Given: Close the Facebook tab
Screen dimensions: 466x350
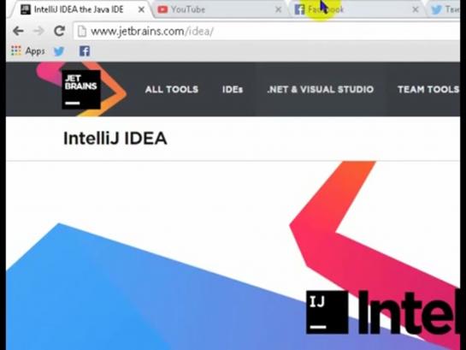Looking at the screenshot, I should pyautogui.click(x=416, y=9).
